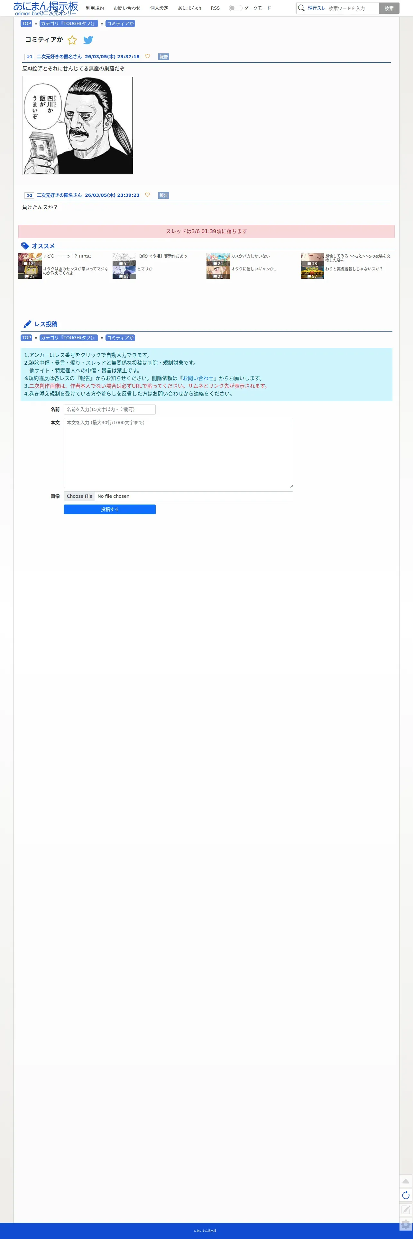
Task: Click the scroll-to-top arrow icon
Action: coord(406,1181)
